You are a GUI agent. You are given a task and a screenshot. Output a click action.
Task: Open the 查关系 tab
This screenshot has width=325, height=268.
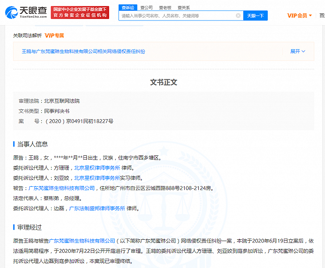pos(183,8)
